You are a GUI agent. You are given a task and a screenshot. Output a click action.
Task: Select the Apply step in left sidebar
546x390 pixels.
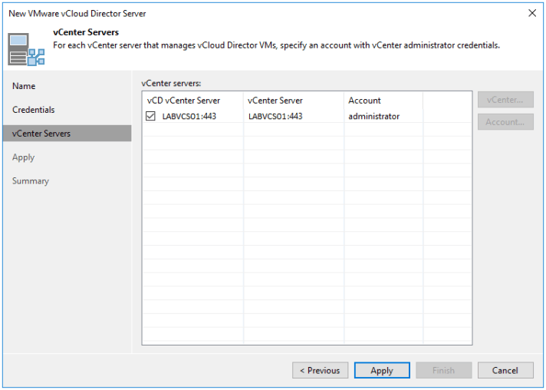(x=24, y=157)
